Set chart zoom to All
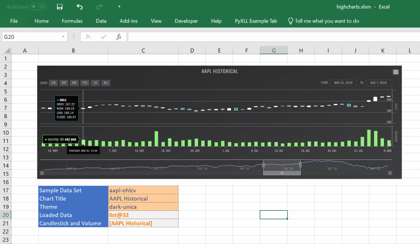 tap(106, 83)
